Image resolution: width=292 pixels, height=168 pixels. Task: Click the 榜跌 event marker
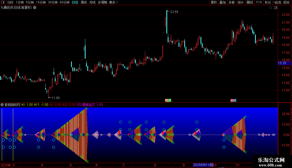coord(168,100)
